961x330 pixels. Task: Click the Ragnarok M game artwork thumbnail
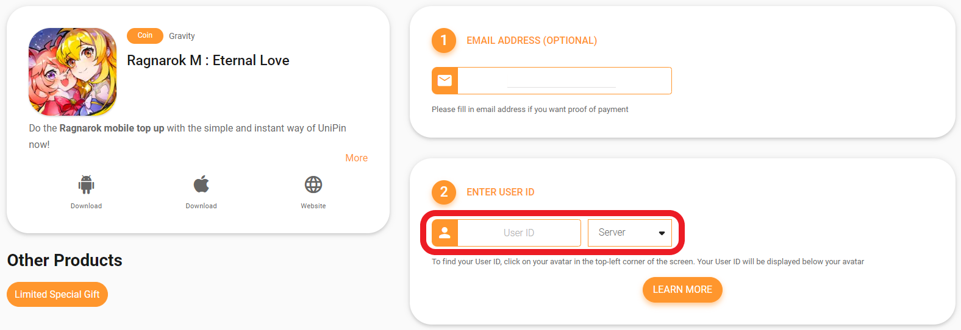(x=73, y=72)
